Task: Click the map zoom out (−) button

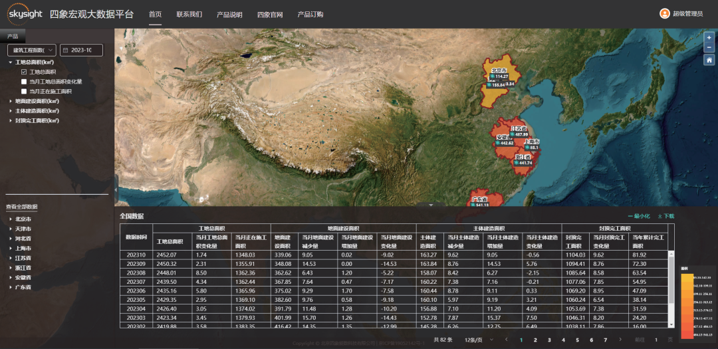Action: click(709, 48)
